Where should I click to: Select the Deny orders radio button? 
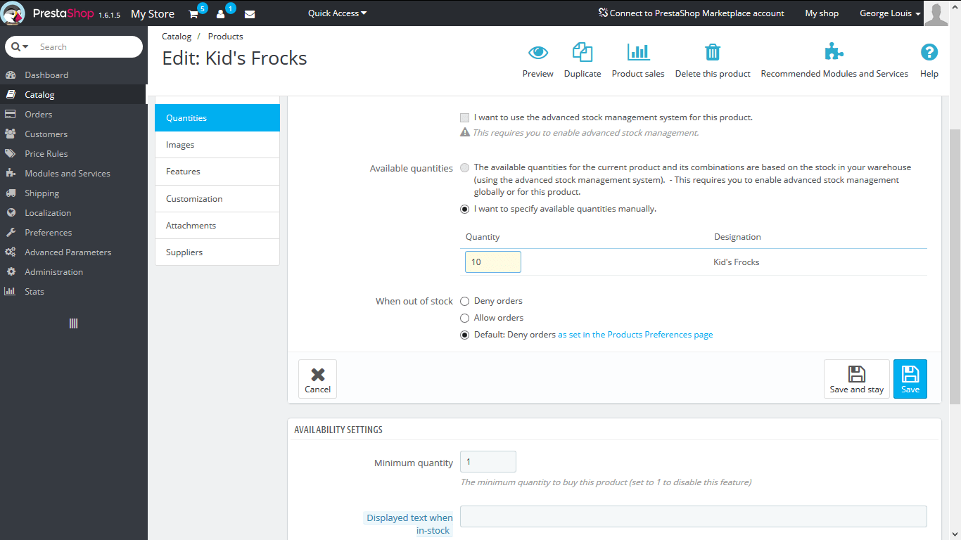pyautogui.click(x=464, y=301)
